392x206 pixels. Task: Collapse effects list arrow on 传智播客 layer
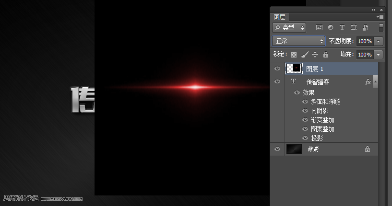click(375, 81)
